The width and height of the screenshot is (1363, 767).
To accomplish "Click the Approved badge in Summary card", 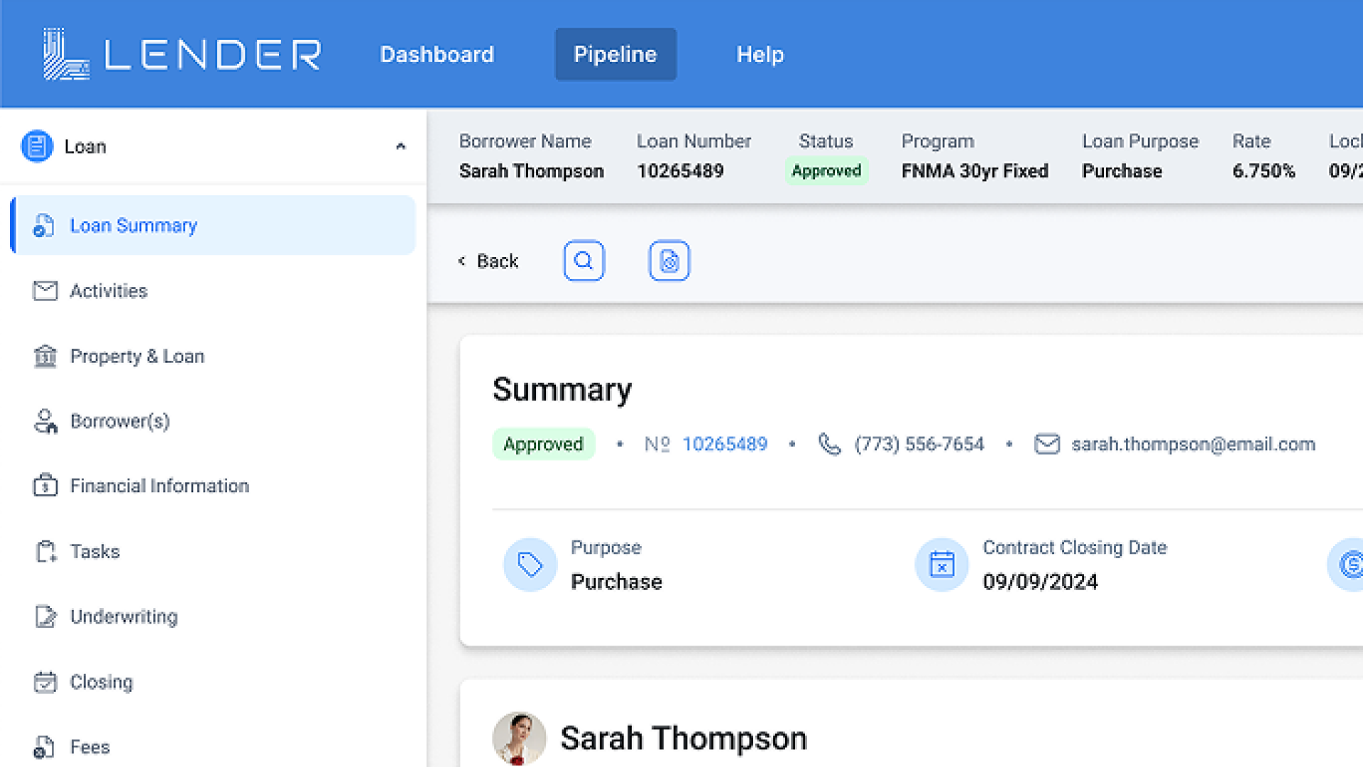I will [x=543, y=444].
